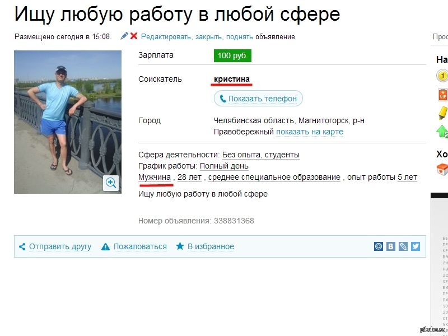Click the поднять link

pyautogui.click(x=240, y=37)
